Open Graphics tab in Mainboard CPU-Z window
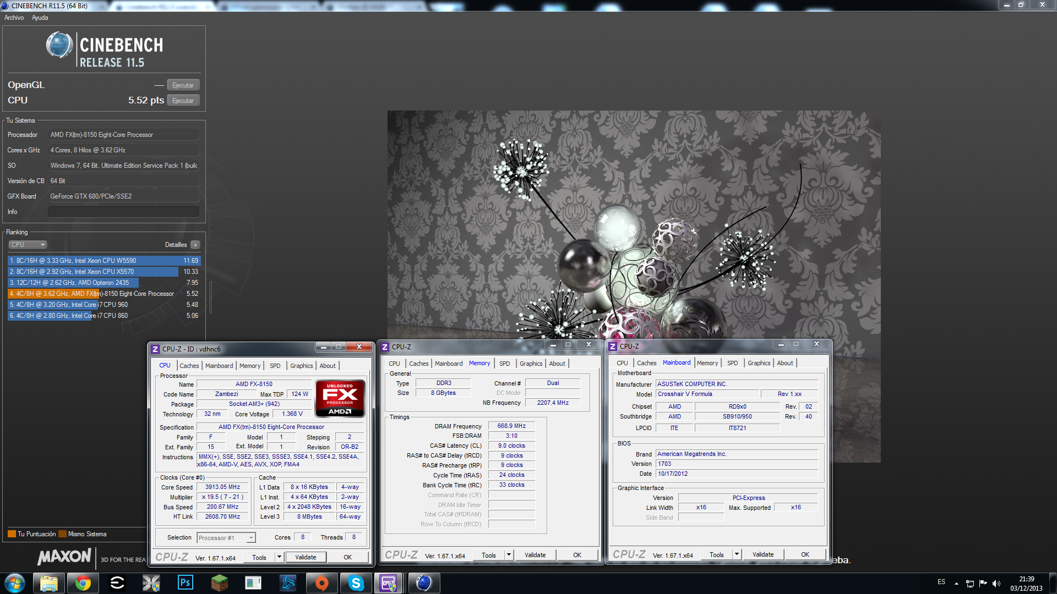The height and width of the screenshot is (594, 1057). (759, 363)
